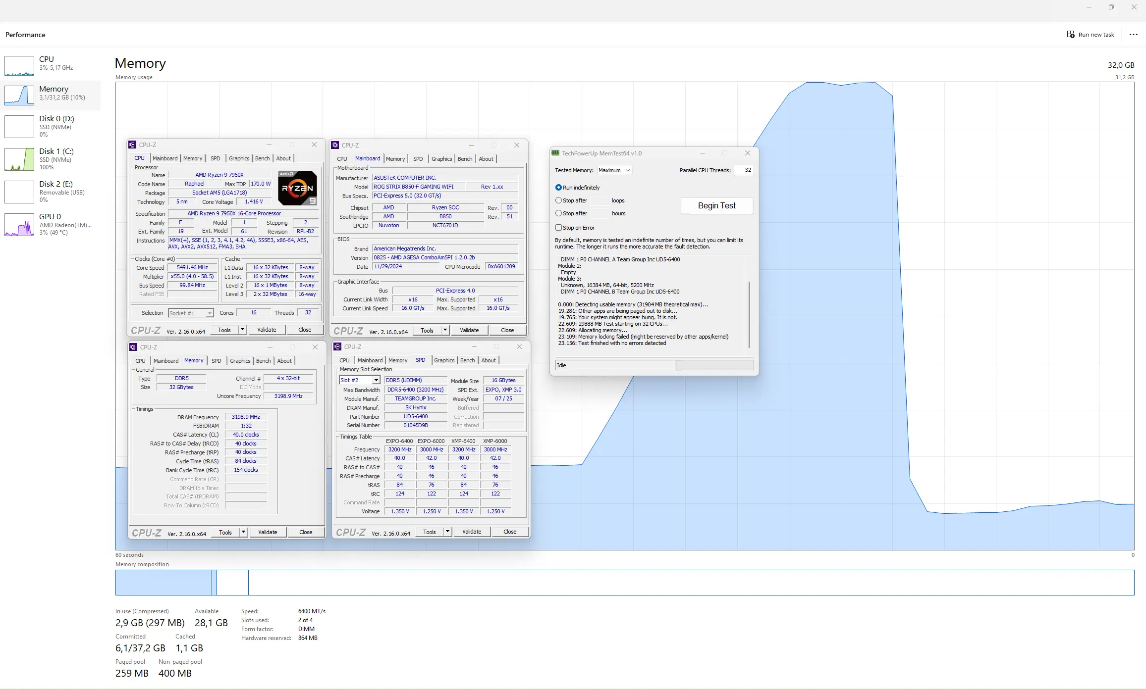
Task: Click Validate in the Memory CPU-Z window
Action: tap(268, 532)
